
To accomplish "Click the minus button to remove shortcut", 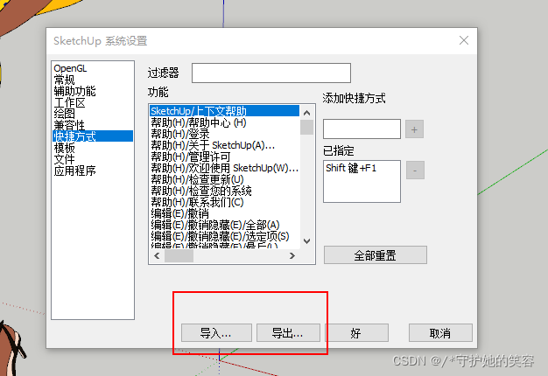I will tap(415, 171).
